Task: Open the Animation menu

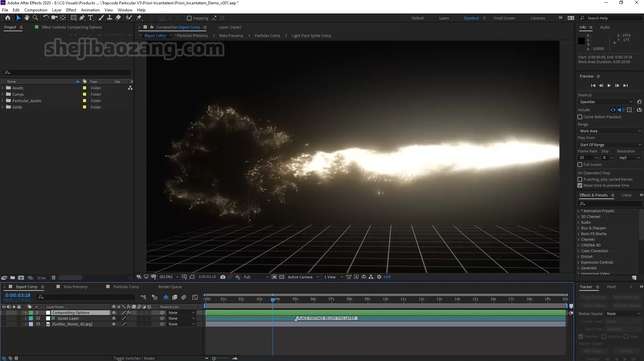Action: (90, 10)
